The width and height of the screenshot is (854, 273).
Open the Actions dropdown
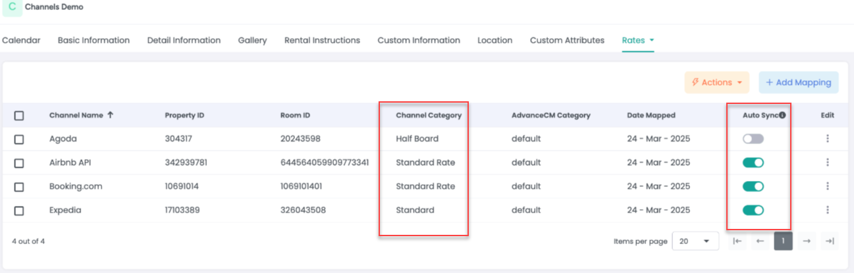pos(717,82)
